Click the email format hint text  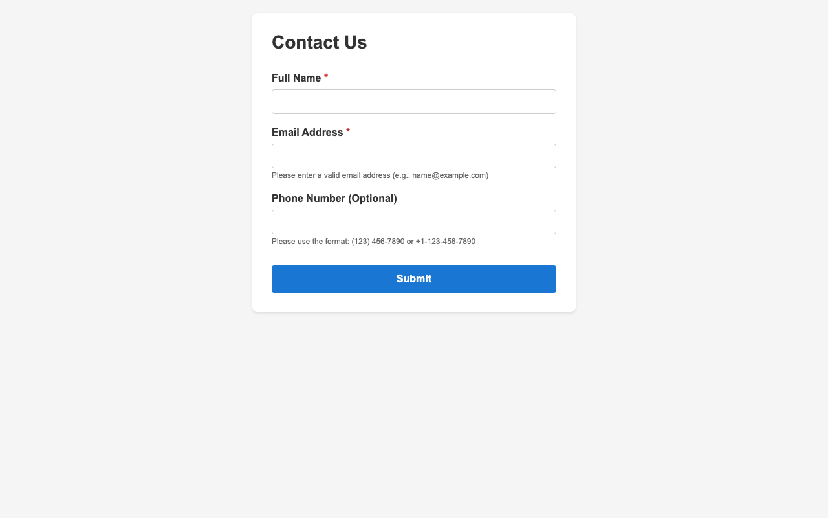coord(380,175)
